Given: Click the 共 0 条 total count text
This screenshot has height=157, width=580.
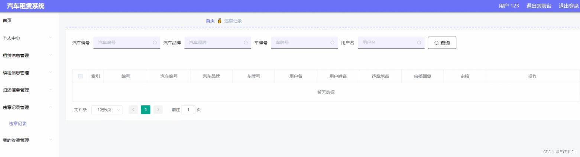Looking at the screenshot, I should 80,110.
